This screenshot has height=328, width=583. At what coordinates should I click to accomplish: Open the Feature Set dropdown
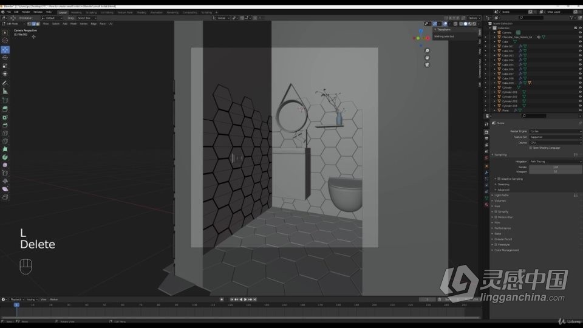pyautogui.click(x=556, y=137)
